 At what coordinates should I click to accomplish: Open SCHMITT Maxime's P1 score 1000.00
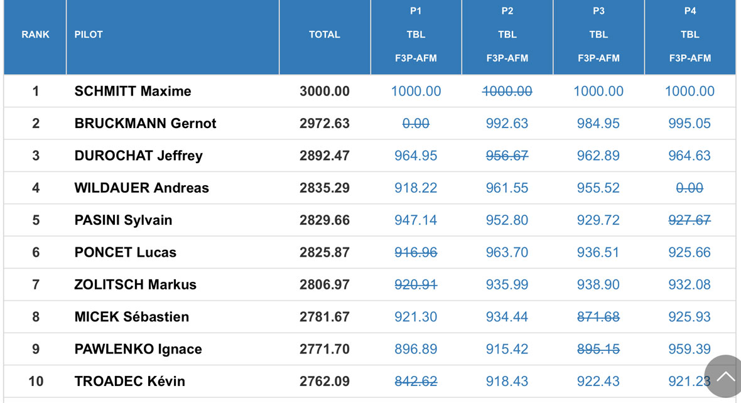click(x=416, y=91)
